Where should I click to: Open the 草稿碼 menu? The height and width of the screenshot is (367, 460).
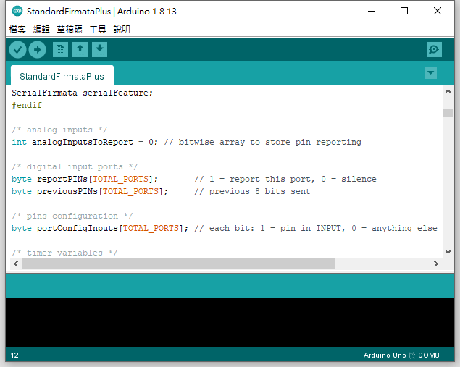tap(70, 29)
